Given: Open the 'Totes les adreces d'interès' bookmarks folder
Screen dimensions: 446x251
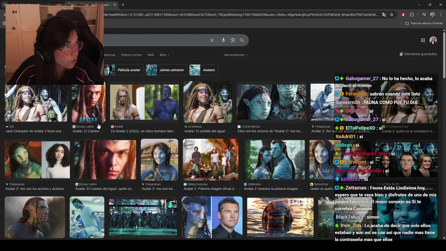Looking at the screenshot, I should pos(424,23).
